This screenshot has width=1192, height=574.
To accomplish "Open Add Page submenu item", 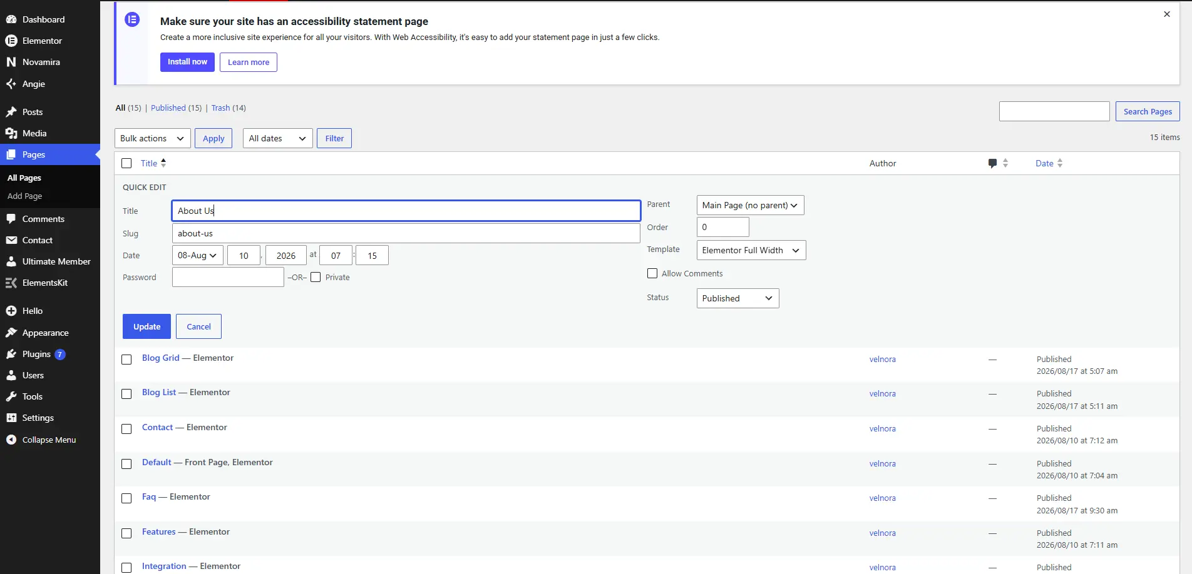I will point(25,196).
